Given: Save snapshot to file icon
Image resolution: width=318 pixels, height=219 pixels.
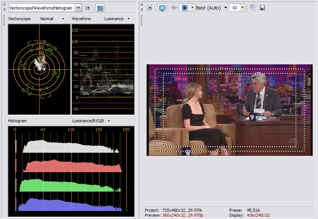Looking at the screenshot, I should (x=262, y=8).
